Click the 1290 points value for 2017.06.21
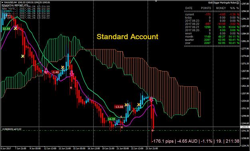Viewport: 250px width, 151px height. pyautogui.click(x=208, y=27)
